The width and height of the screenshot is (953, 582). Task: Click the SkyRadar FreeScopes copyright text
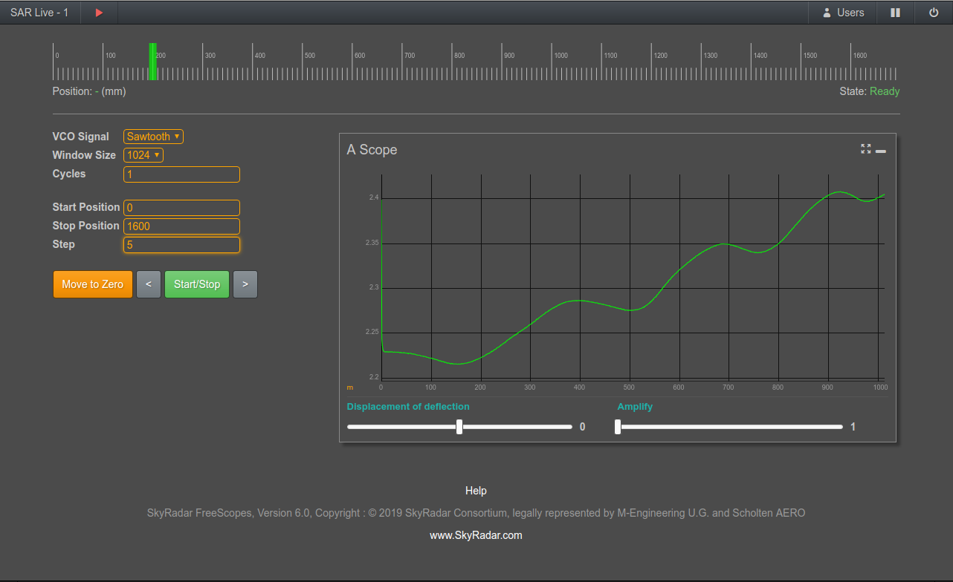point(476,513)
